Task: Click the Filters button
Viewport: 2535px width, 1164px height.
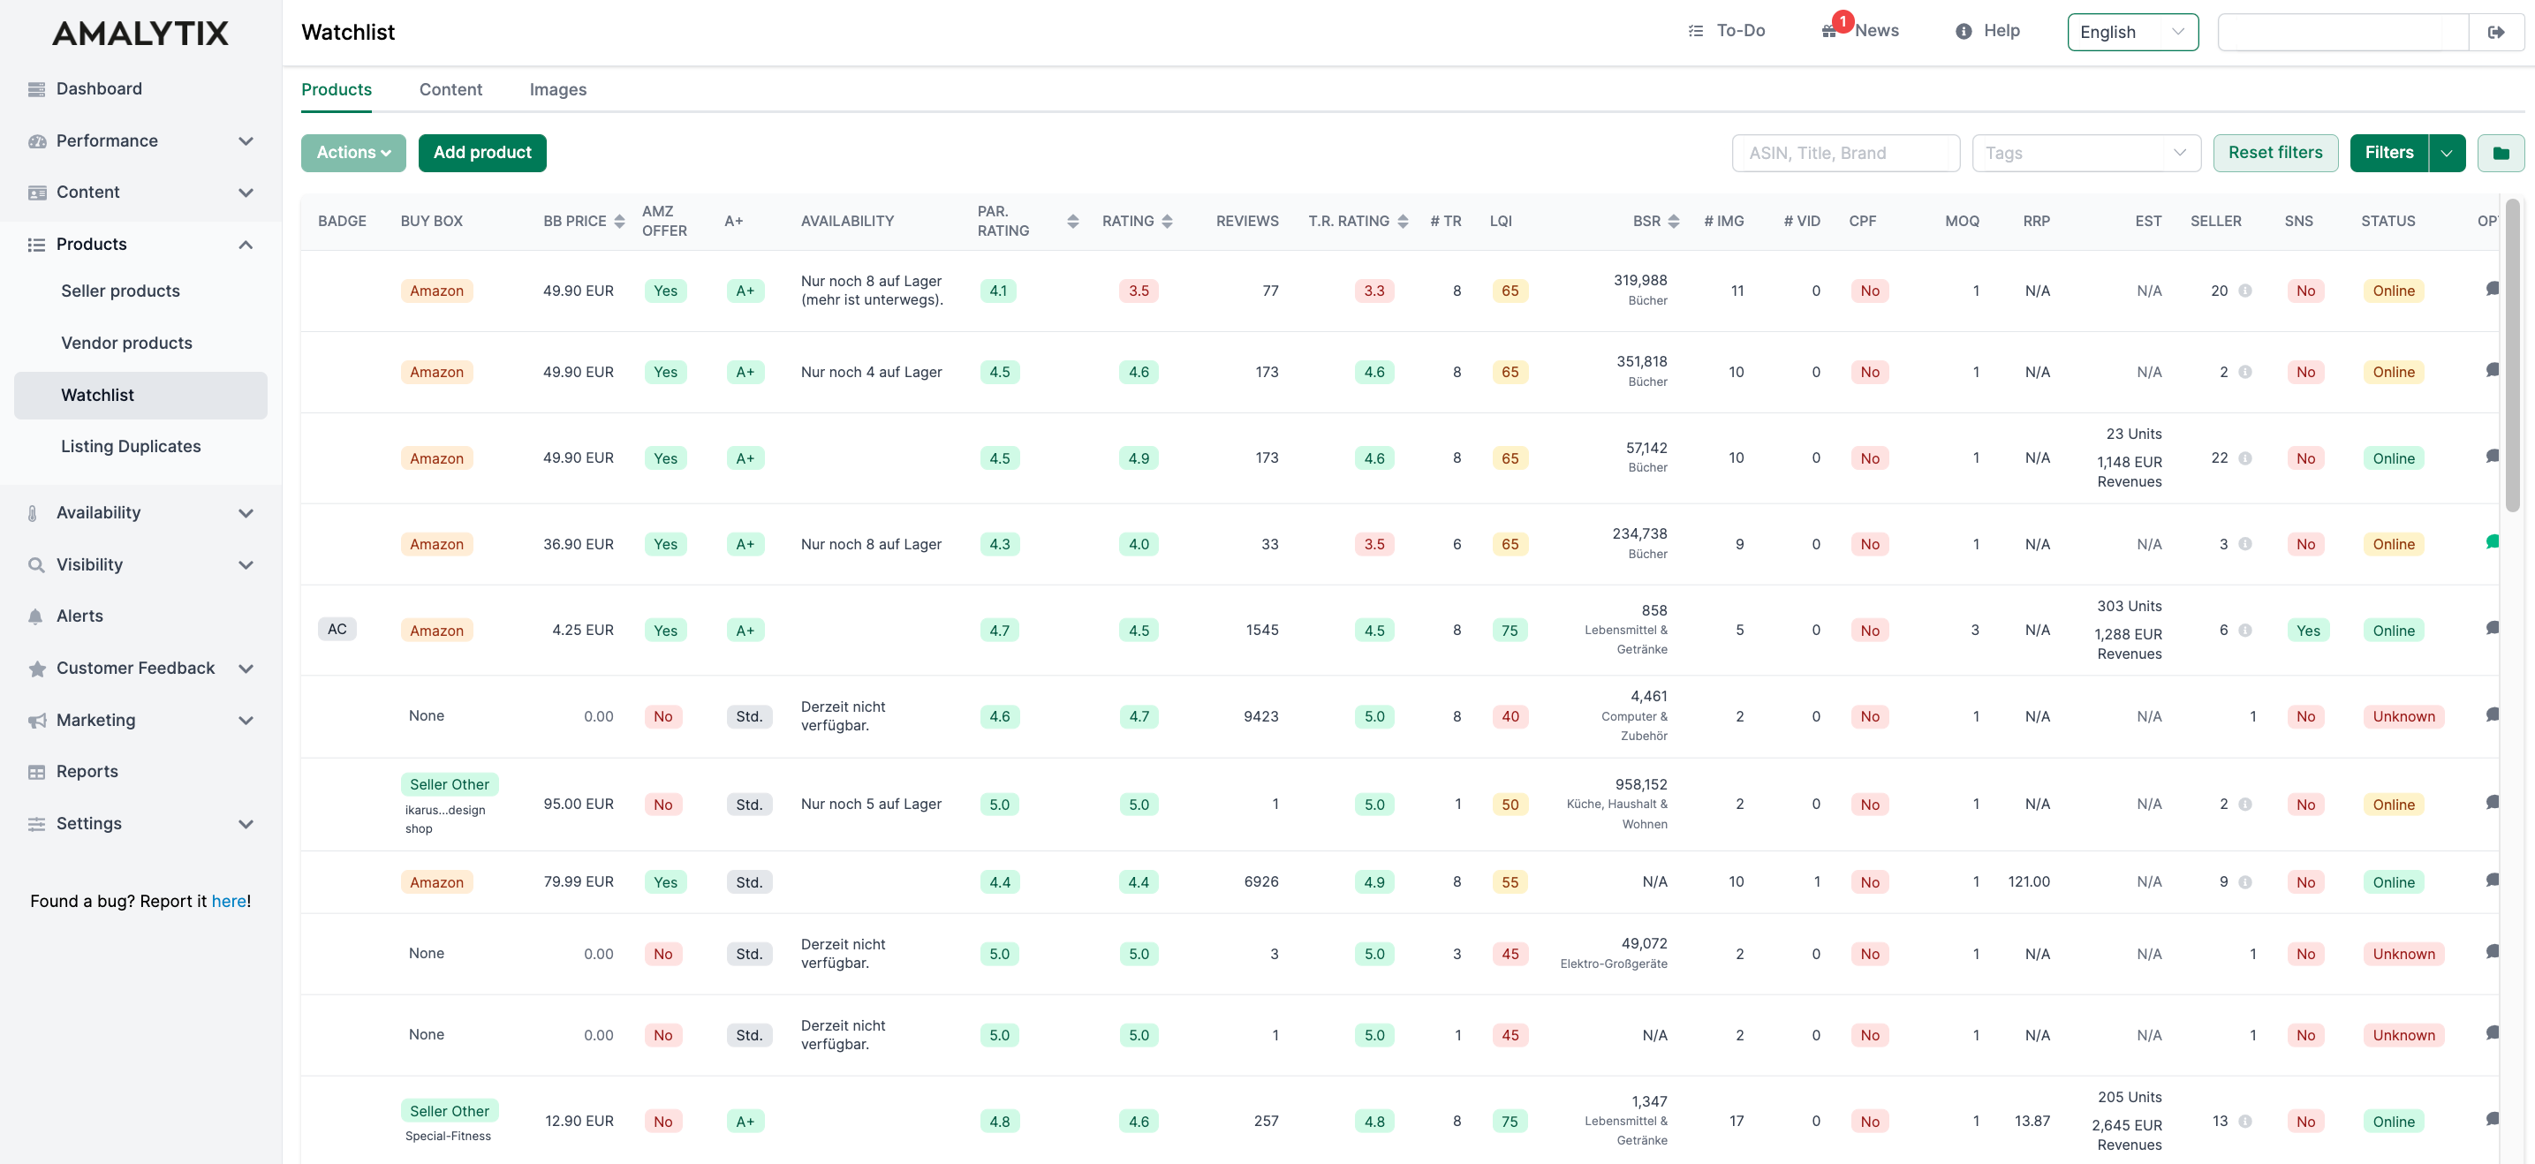Action: (x=2388, y=153)
